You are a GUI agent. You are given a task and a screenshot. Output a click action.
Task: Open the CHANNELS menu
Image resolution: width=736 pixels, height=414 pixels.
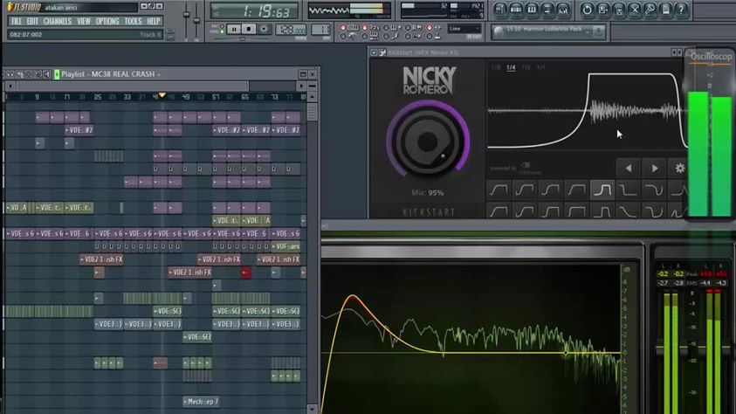click(x=58, y=21)
